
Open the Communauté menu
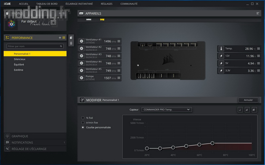click(129, 4)
